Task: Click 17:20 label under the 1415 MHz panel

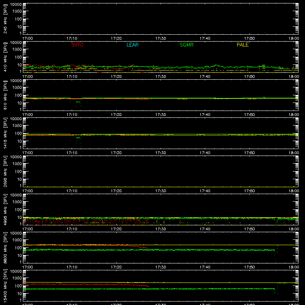Action: tap(116, 153)
